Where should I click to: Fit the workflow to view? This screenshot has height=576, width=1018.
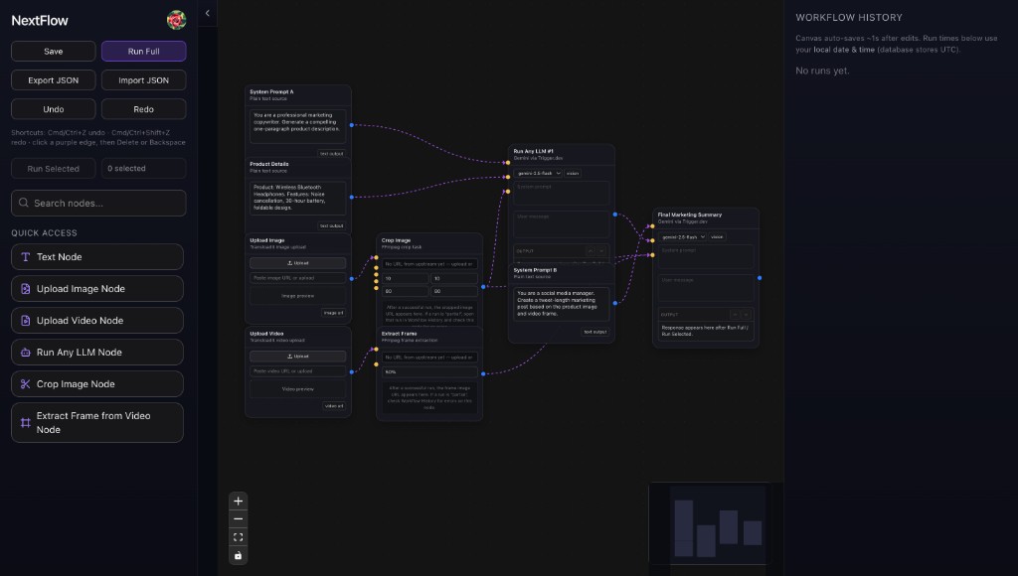coord(239,537)
